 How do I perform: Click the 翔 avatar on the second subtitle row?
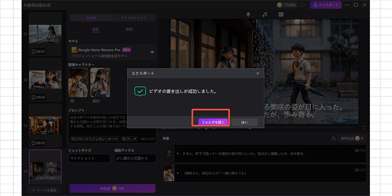169,173
